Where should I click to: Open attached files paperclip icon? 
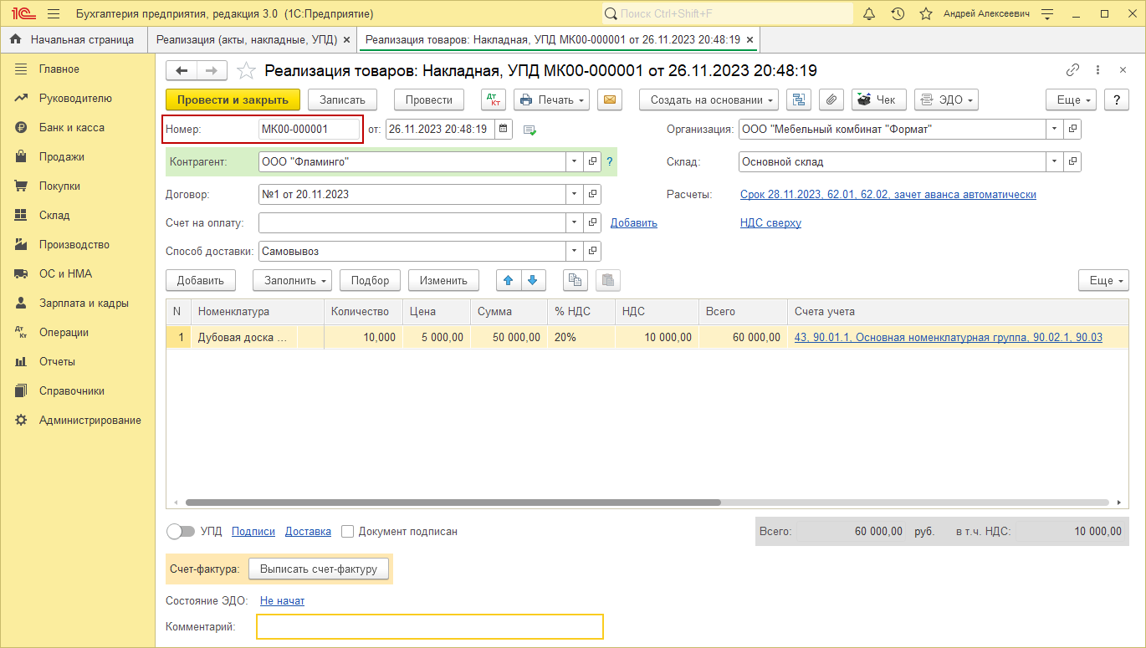(831, 99)
